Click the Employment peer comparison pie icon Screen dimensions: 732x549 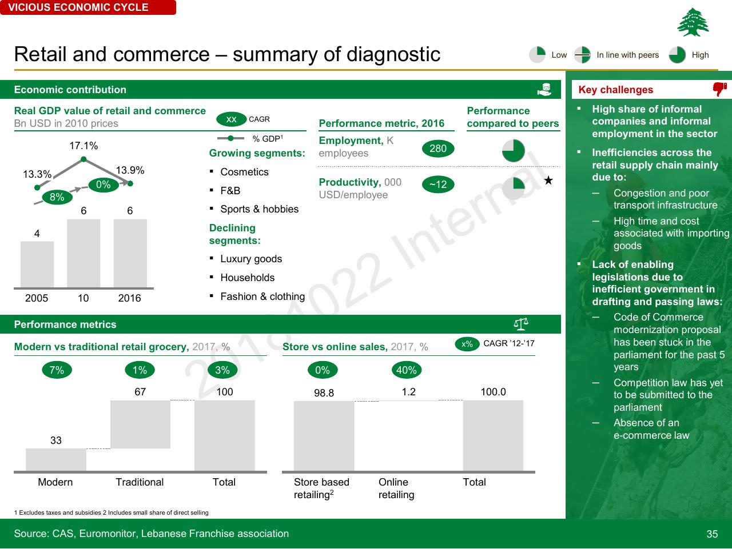(513, 150)
